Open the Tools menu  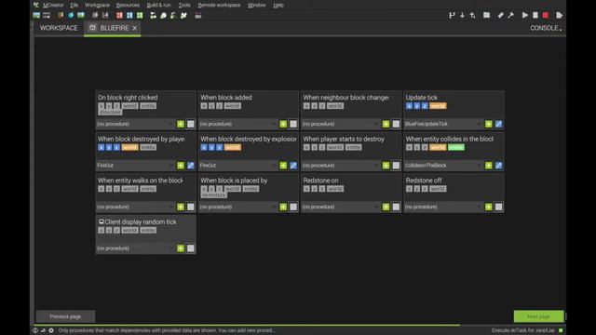[184, 5]
